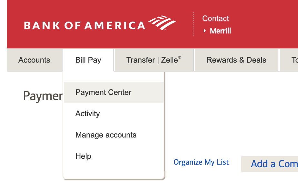Collapse the Bill Pay dropdown tab
The width and height of the screenshot is (298, 184).
(88, 60)
